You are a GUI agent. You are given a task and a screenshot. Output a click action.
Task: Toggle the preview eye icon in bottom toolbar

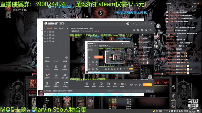click(136, 85)
